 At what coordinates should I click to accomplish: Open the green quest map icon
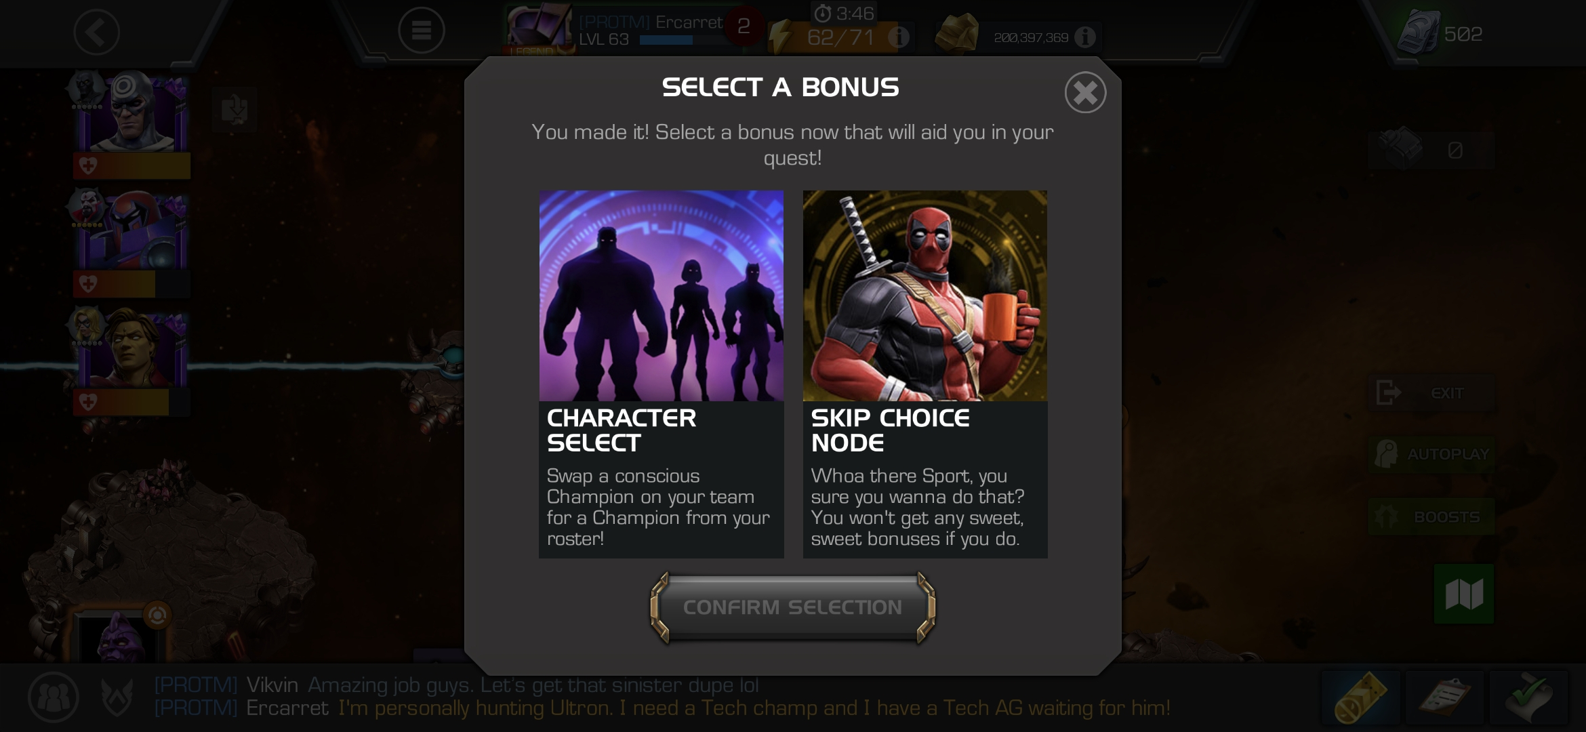tap(1464, 594)
